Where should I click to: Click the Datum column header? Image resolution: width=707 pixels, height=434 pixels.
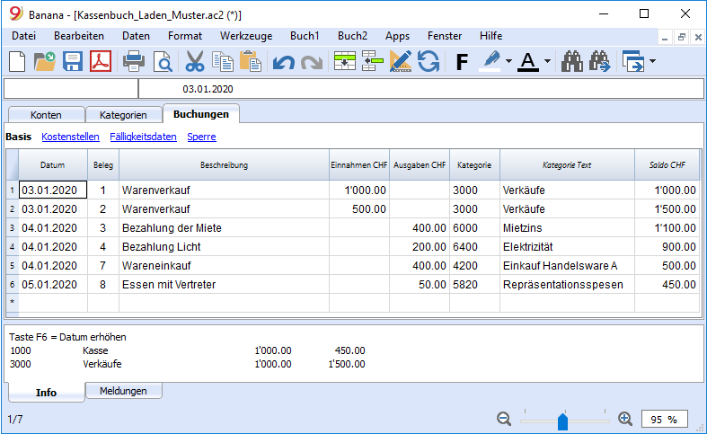(x=53, y=165)
